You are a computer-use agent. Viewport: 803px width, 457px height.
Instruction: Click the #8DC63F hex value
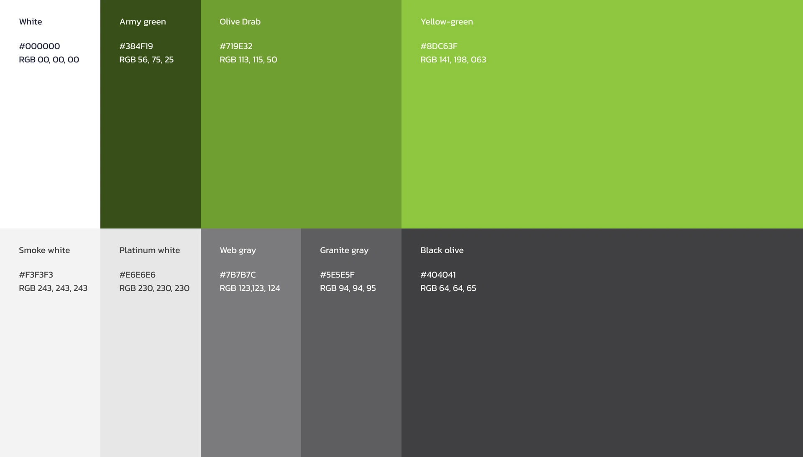[x=439, y=46]
